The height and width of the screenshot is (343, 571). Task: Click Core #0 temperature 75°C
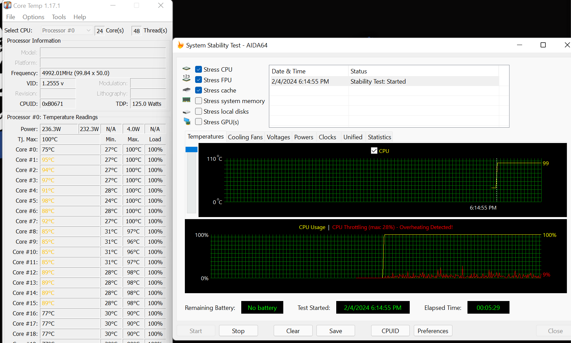70,149
